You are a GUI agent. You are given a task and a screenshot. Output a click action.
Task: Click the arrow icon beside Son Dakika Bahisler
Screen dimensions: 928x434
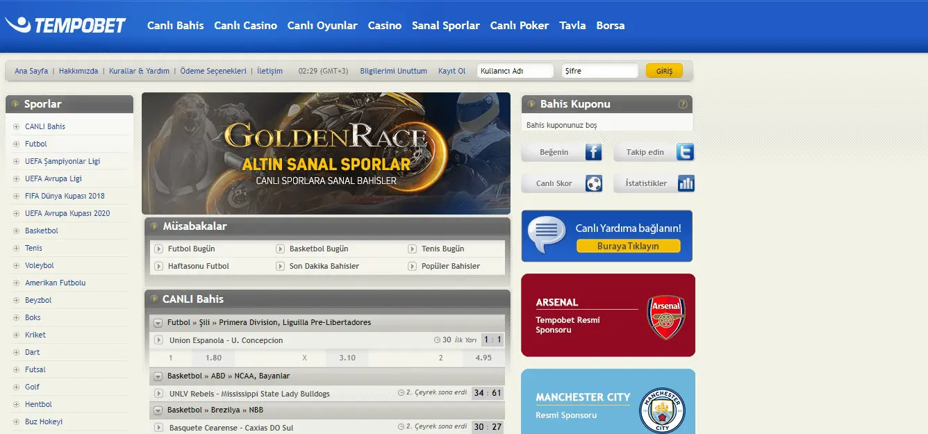pos(281,266)
